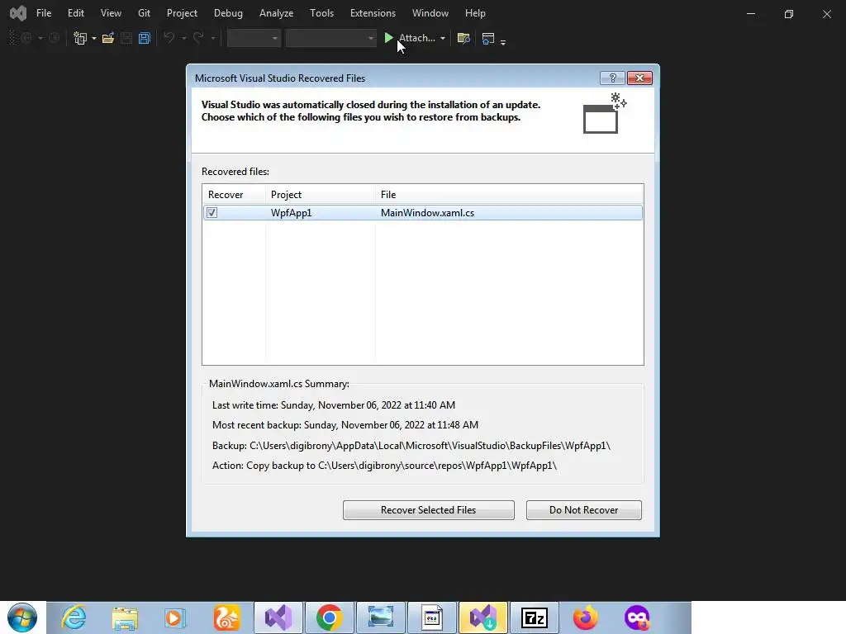Open the photo viewer taskbar icon
The height and width of the screenshot is (634, 846).
pos(380,617)
